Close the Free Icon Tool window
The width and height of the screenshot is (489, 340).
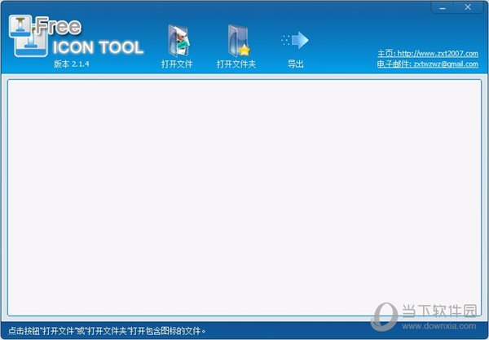[x=468, y=7]
